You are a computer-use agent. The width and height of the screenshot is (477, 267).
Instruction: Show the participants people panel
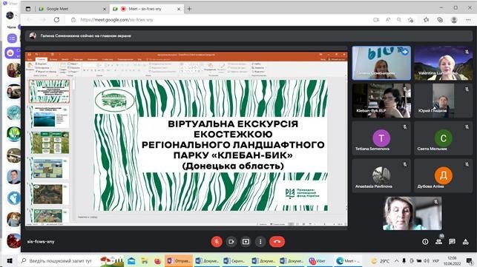(x=438, y=242)
